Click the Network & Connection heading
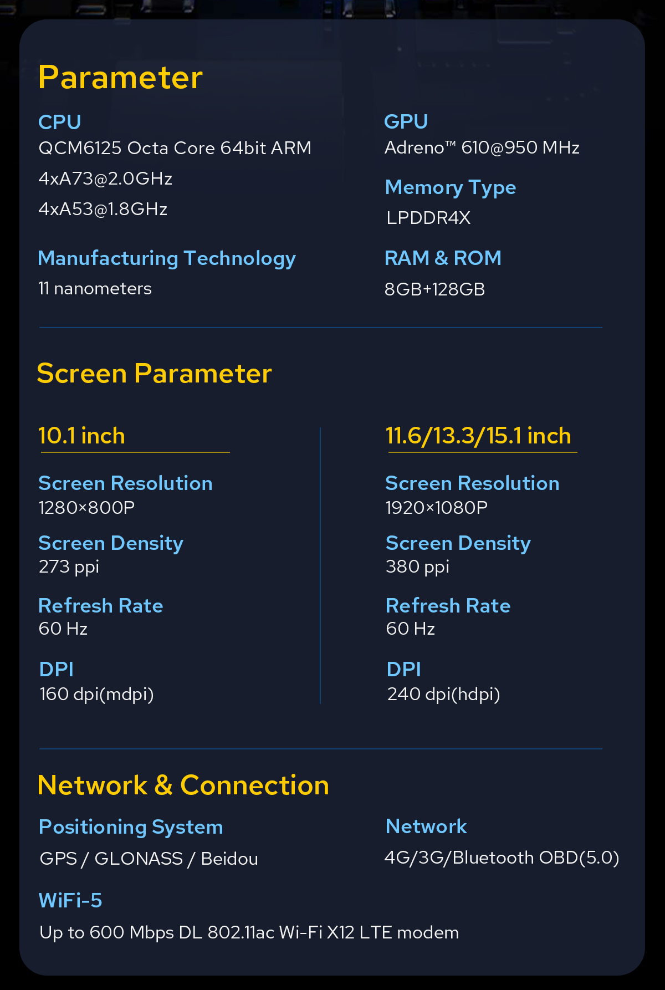665x990 pixels. click(x=183, y=785)
